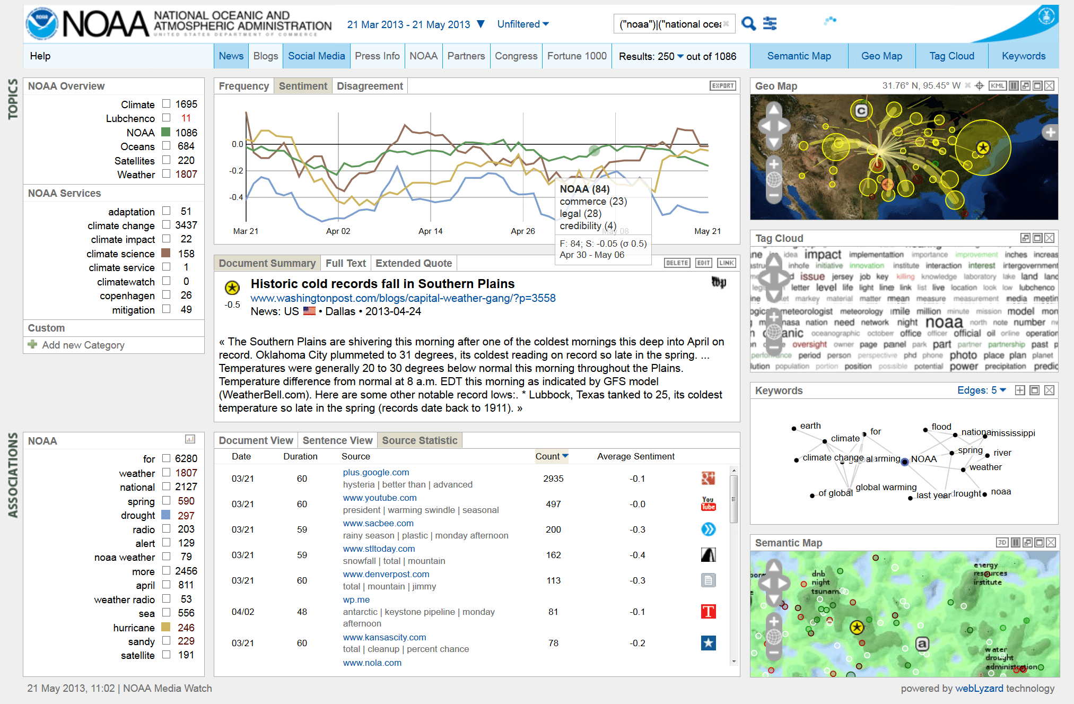Click the Google Plus source icon
Viewport: 1074px width, 704px height.
pos(708,479)
